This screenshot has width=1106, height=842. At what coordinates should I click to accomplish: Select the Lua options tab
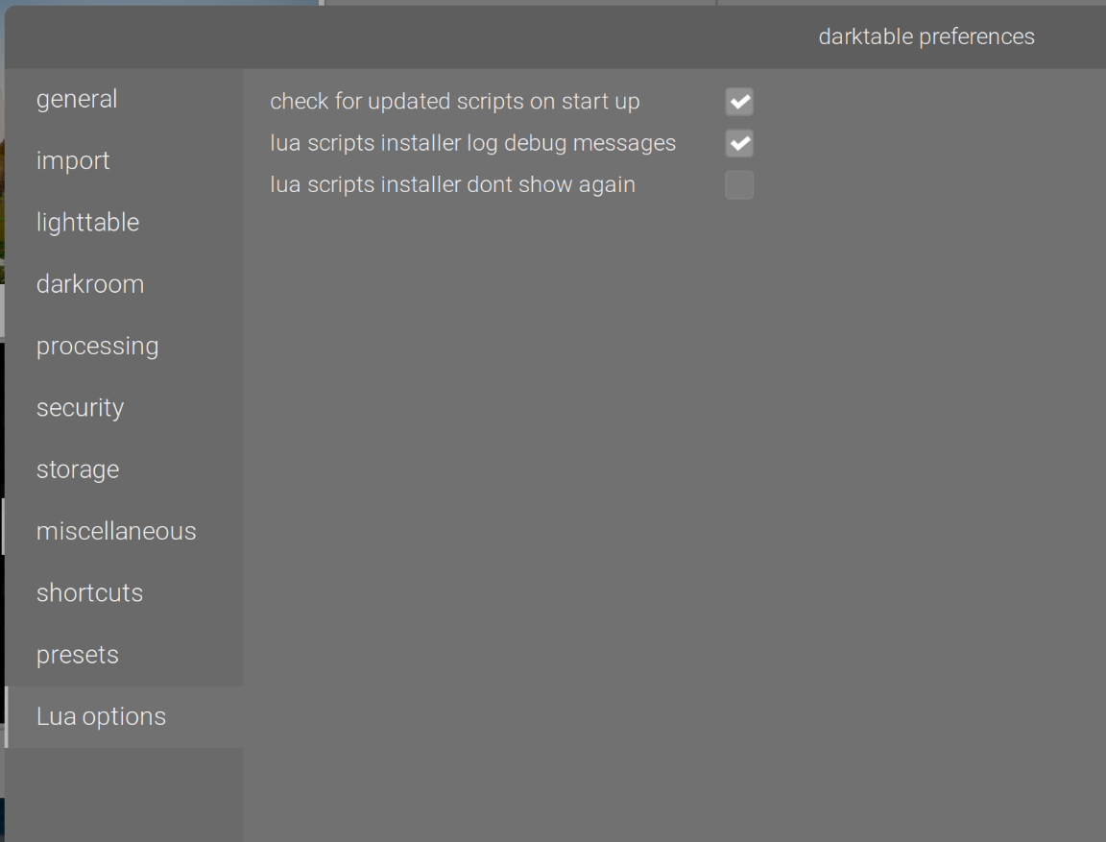click(101, 717)
